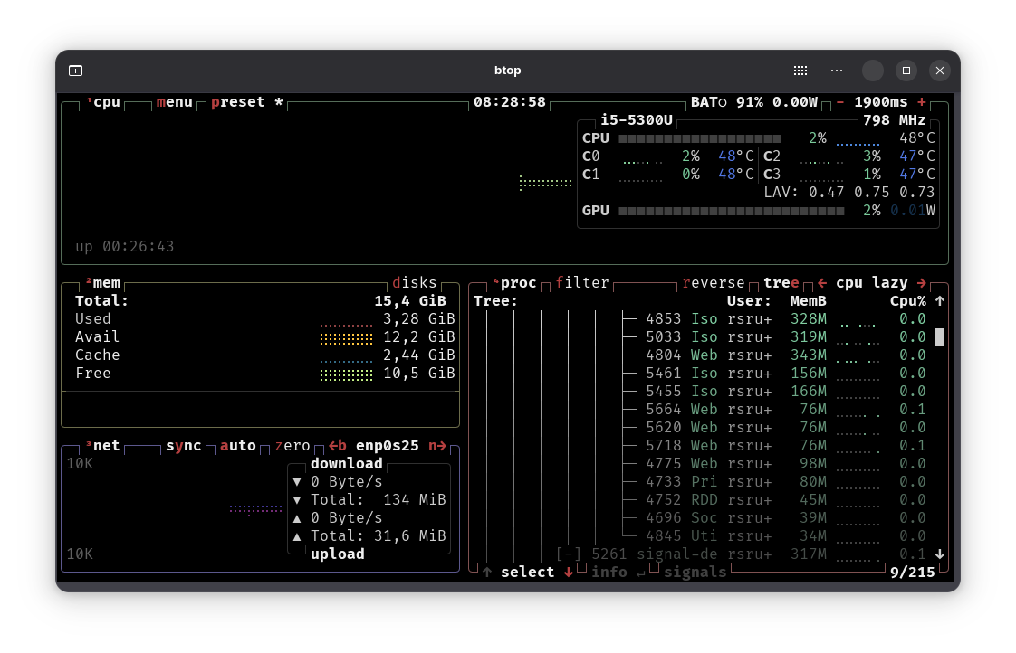Click the new tab icon in title bar
This screenshot has height=653, width=1016.
point(76,71)
